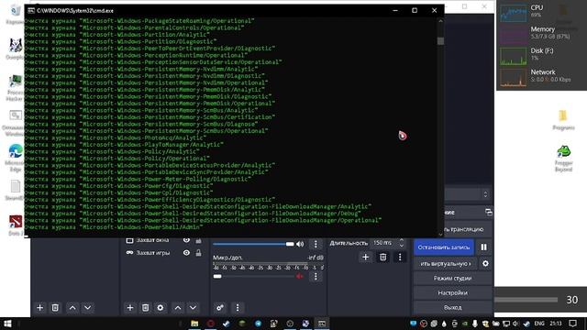Open Микр./доп. channel three-dot options

pos(316,276)
